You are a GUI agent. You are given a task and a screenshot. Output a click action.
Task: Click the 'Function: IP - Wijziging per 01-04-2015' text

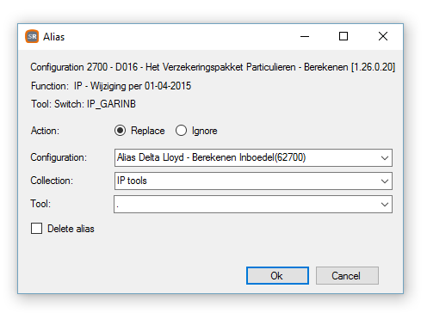coord(111,86)
